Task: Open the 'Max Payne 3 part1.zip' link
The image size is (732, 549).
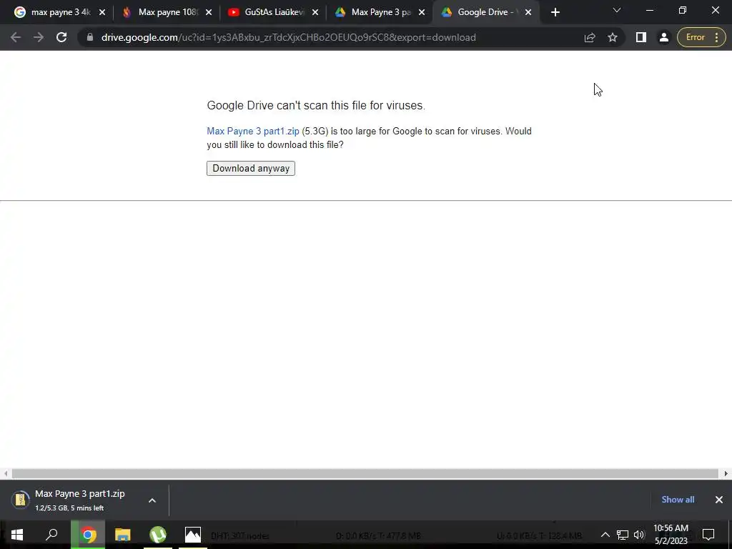Action: [253, 132]
